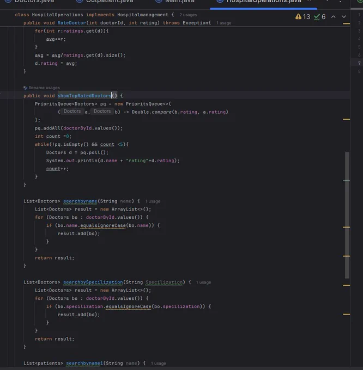
Task: Open the 2 usages hint for HospitalOperations class
Action: [188, 15]
